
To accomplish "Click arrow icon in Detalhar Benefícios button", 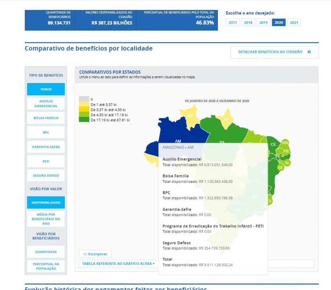I will [309, 52].
